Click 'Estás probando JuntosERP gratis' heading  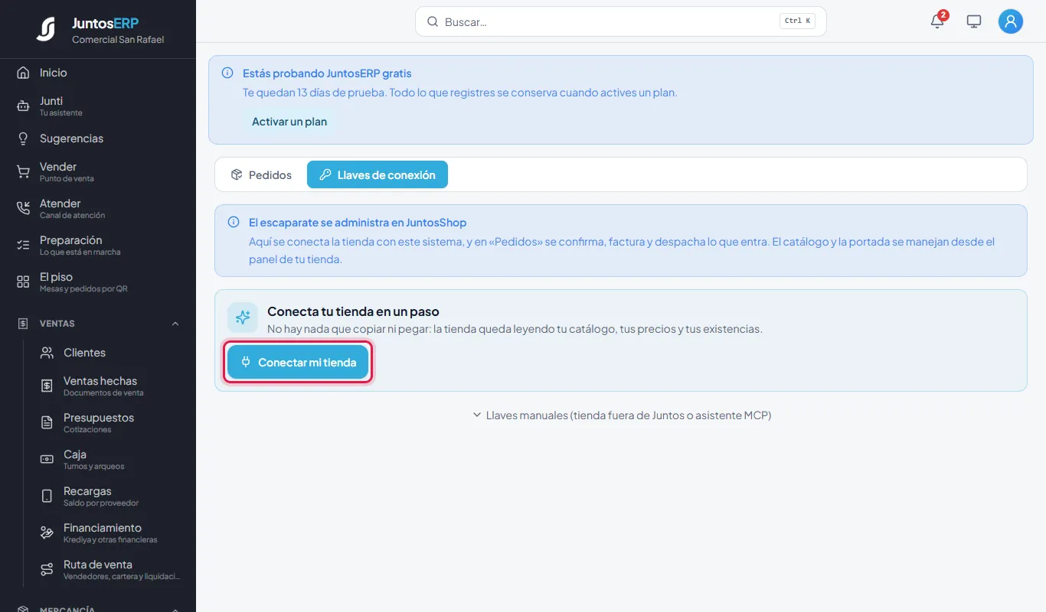pos(327,73)
